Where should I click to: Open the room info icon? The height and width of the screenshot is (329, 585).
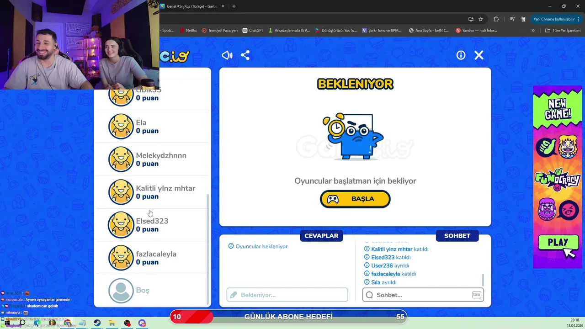[x=461, y=55]
